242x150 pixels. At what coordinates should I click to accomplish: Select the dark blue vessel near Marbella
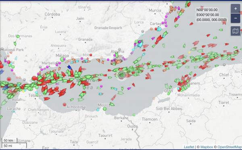coord(69,67)
